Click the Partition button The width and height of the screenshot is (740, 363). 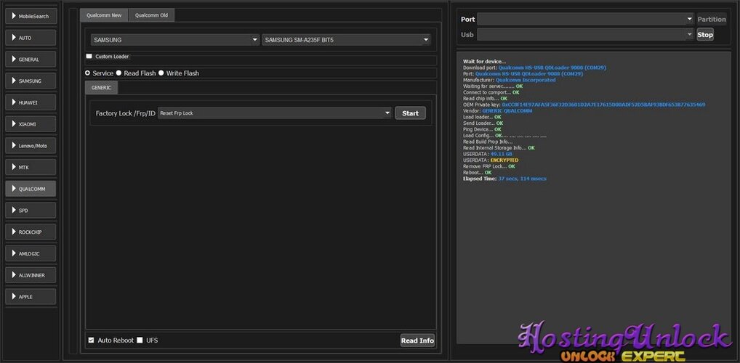click(712, 19)
